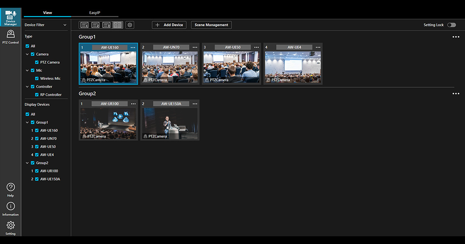Viewport: 465px width, 244px height.
Task: Uncheck AW-UE50 in Display Devices
Action: coord(37,146)
